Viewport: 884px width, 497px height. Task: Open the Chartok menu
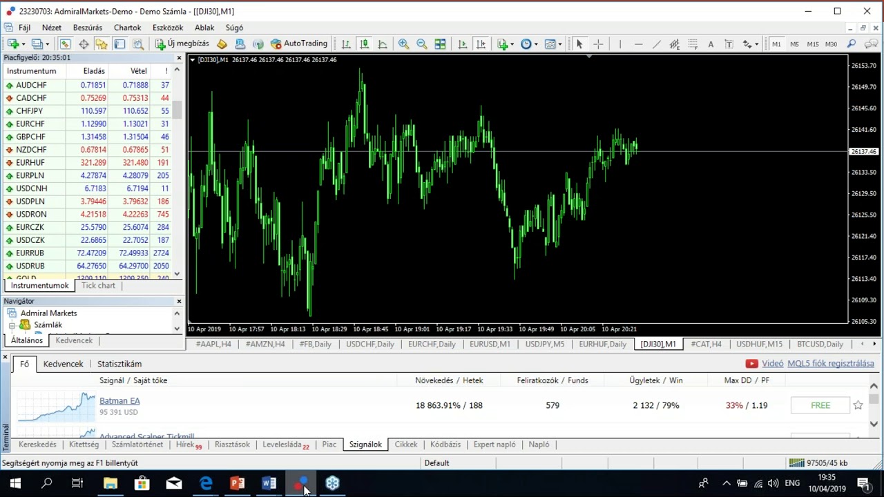pos(128,28)
